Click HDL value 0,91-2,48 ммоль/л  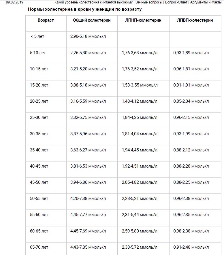191,247
